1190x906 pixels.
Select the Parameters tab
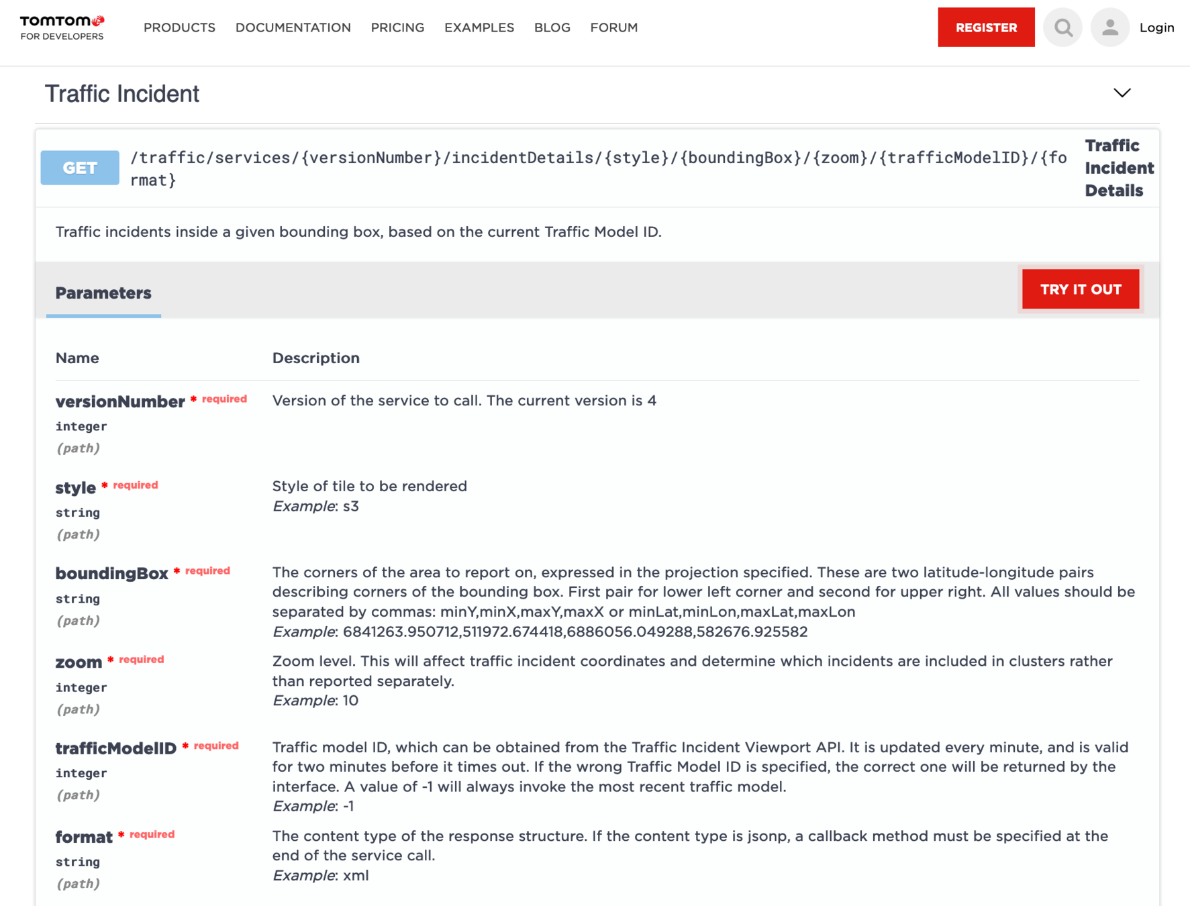[x=103, y=293]
